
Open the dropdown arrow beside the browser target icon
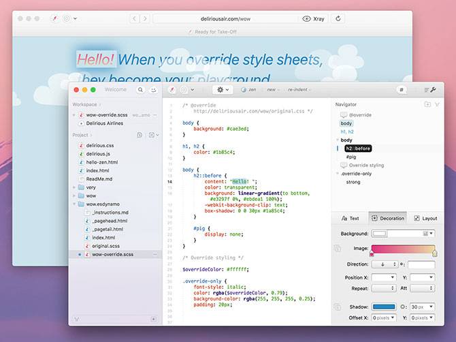[75, 18]
